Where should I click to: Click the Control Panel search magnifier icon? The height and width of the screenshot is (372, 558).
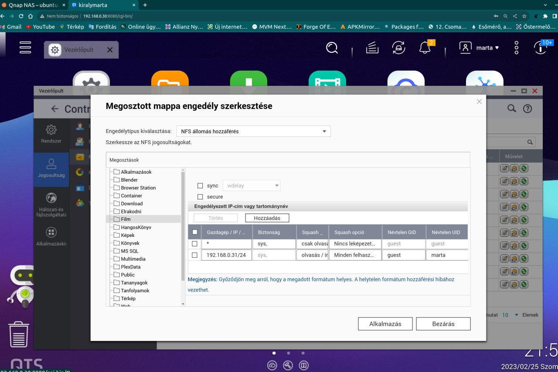coord(511,108)
